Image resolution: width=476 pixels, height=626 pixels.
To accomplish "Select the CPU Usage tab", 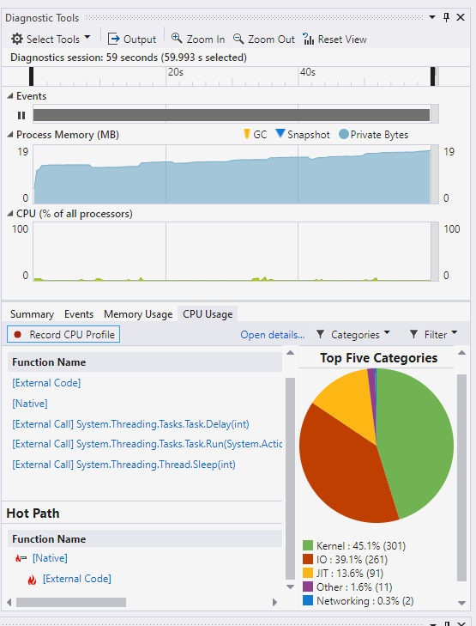I will pyautogui.click(x=208, y=314).
